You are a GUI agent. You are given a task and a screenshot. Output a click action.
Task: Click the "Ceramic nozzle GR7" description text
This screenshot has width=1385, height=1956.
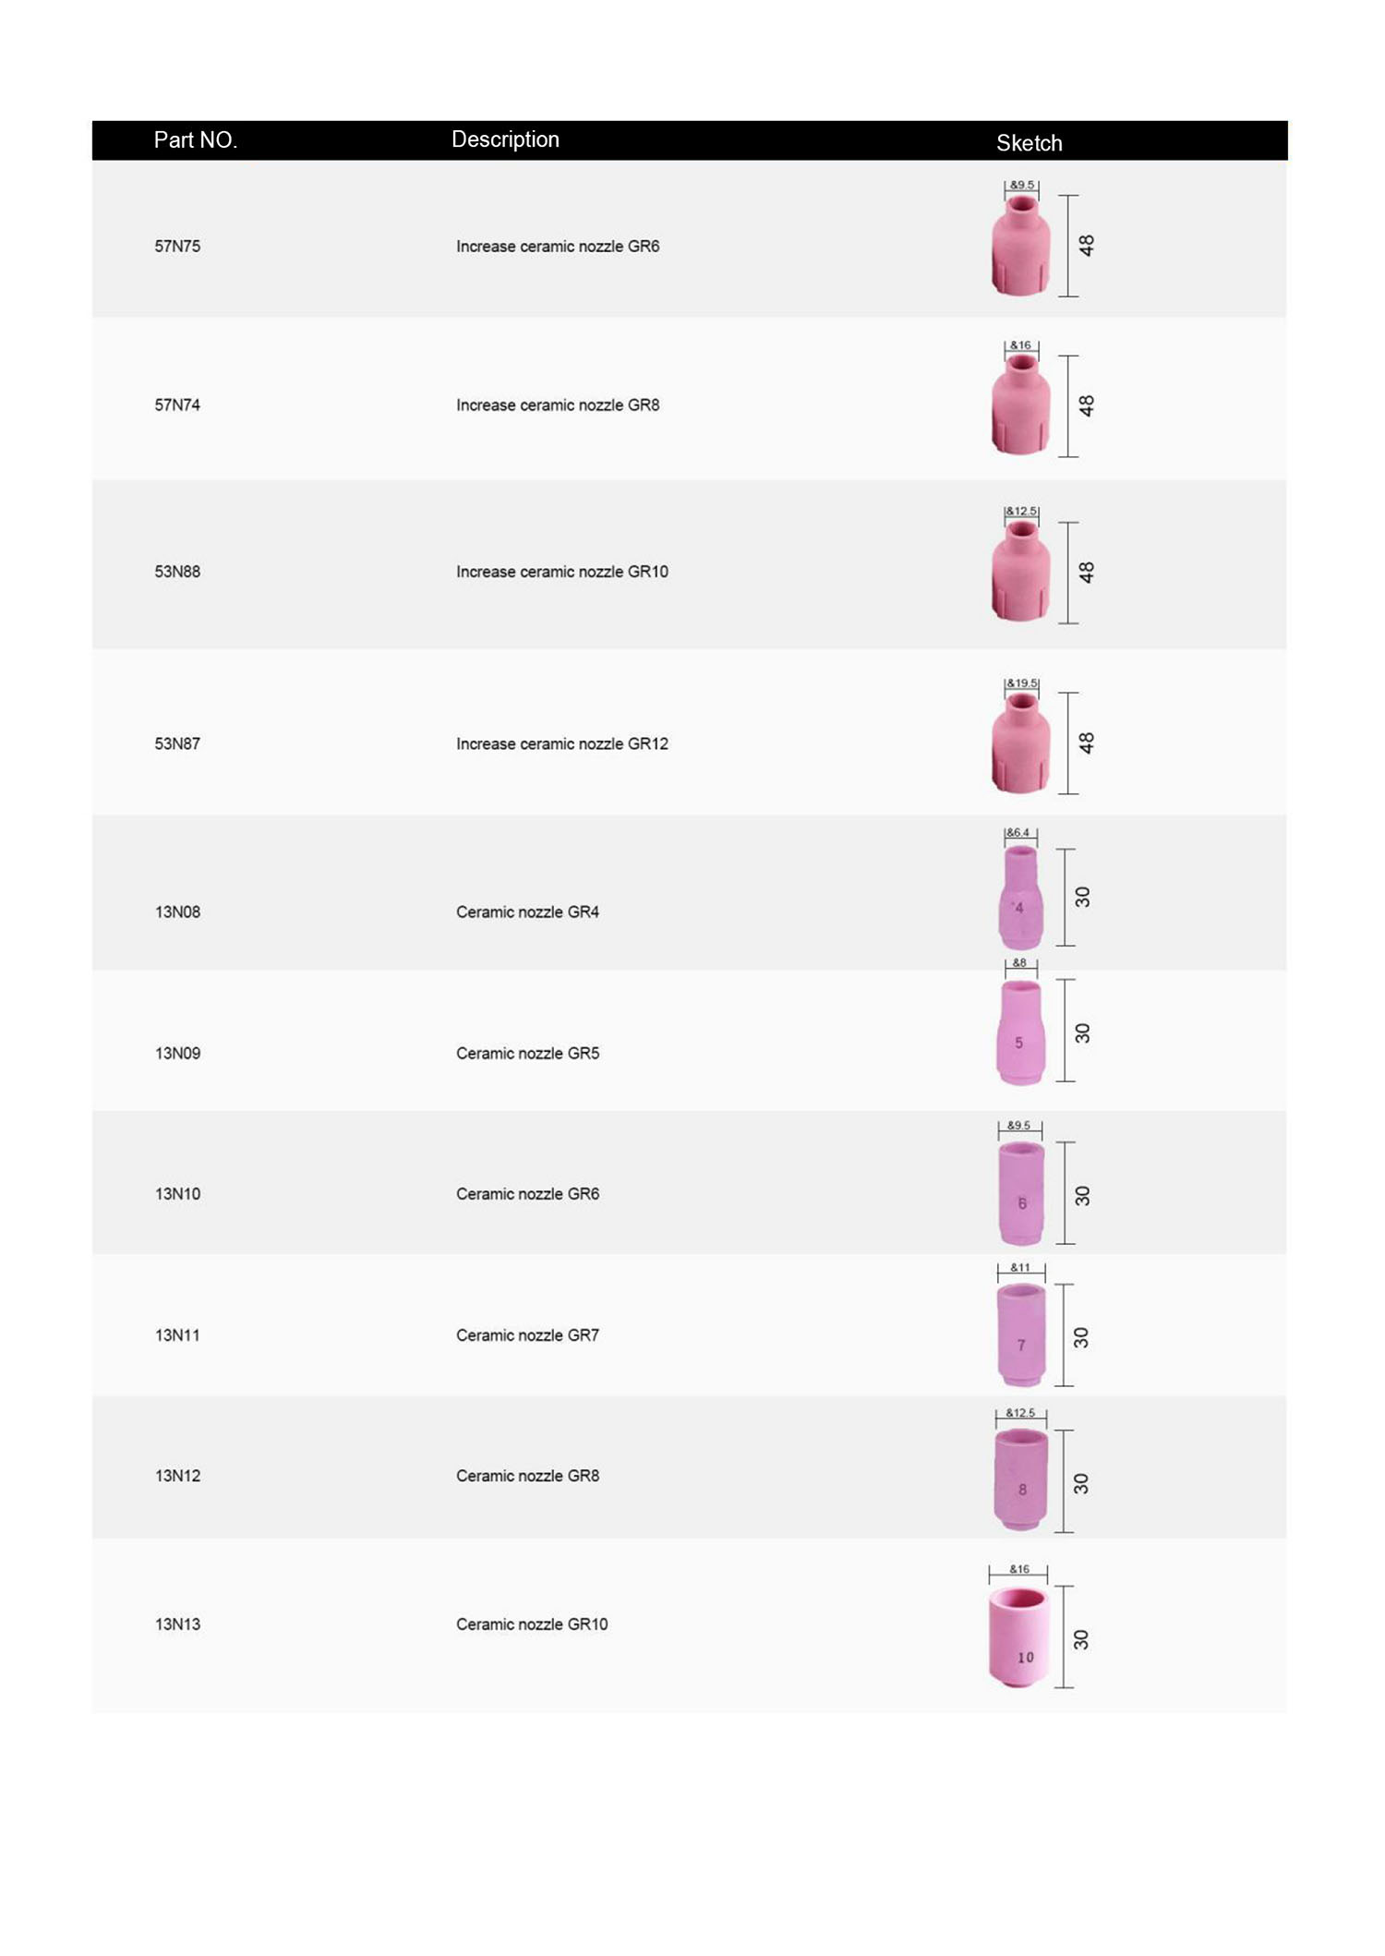coord(527,1335)
